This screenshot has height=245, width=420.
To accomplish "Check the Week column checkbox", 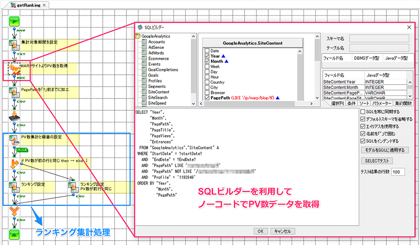I will pos(207,66).
